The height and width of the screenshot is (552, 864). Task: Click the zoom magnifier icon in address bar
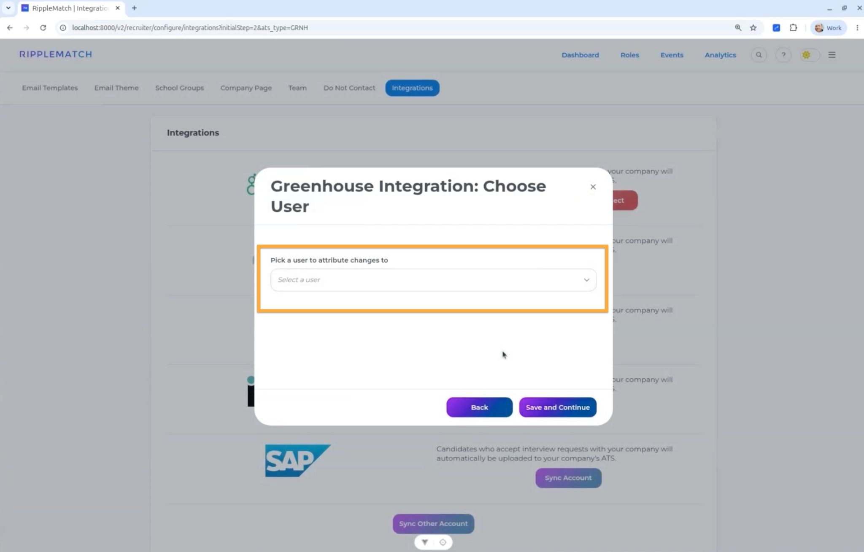point(738,28)
